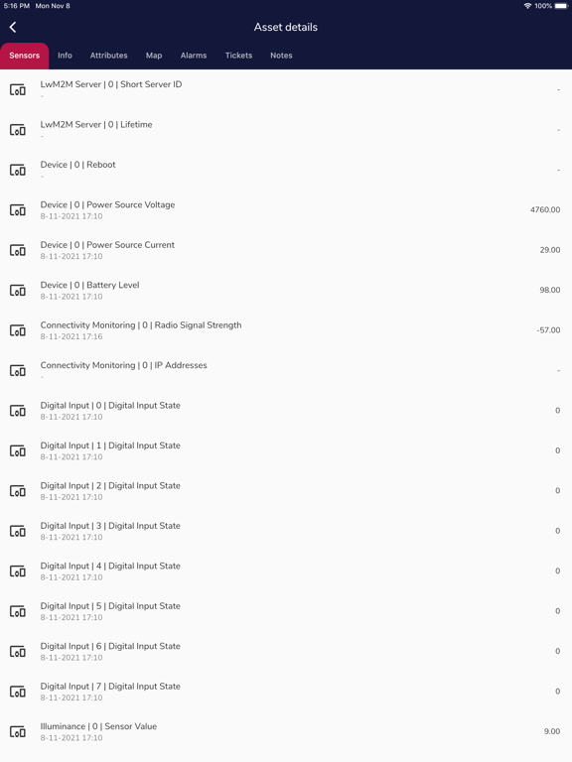The image size is (572, 762).
Task: Open the LwM2M Server Lifetime sensor row
Action: click(286, 130)
